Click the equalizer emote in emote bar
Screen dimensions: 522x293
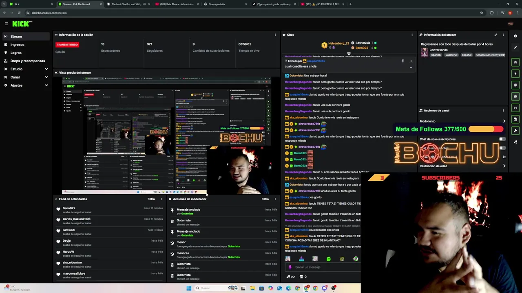[301, 259]
